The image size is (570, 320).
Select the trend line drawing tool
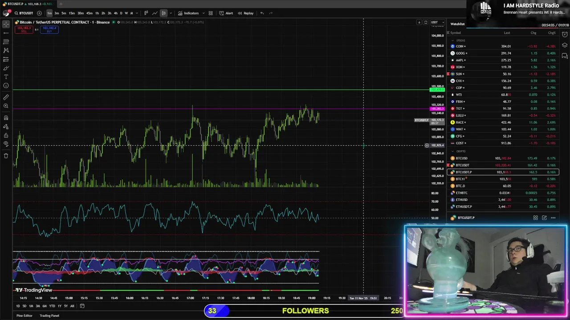coord(6,33)
